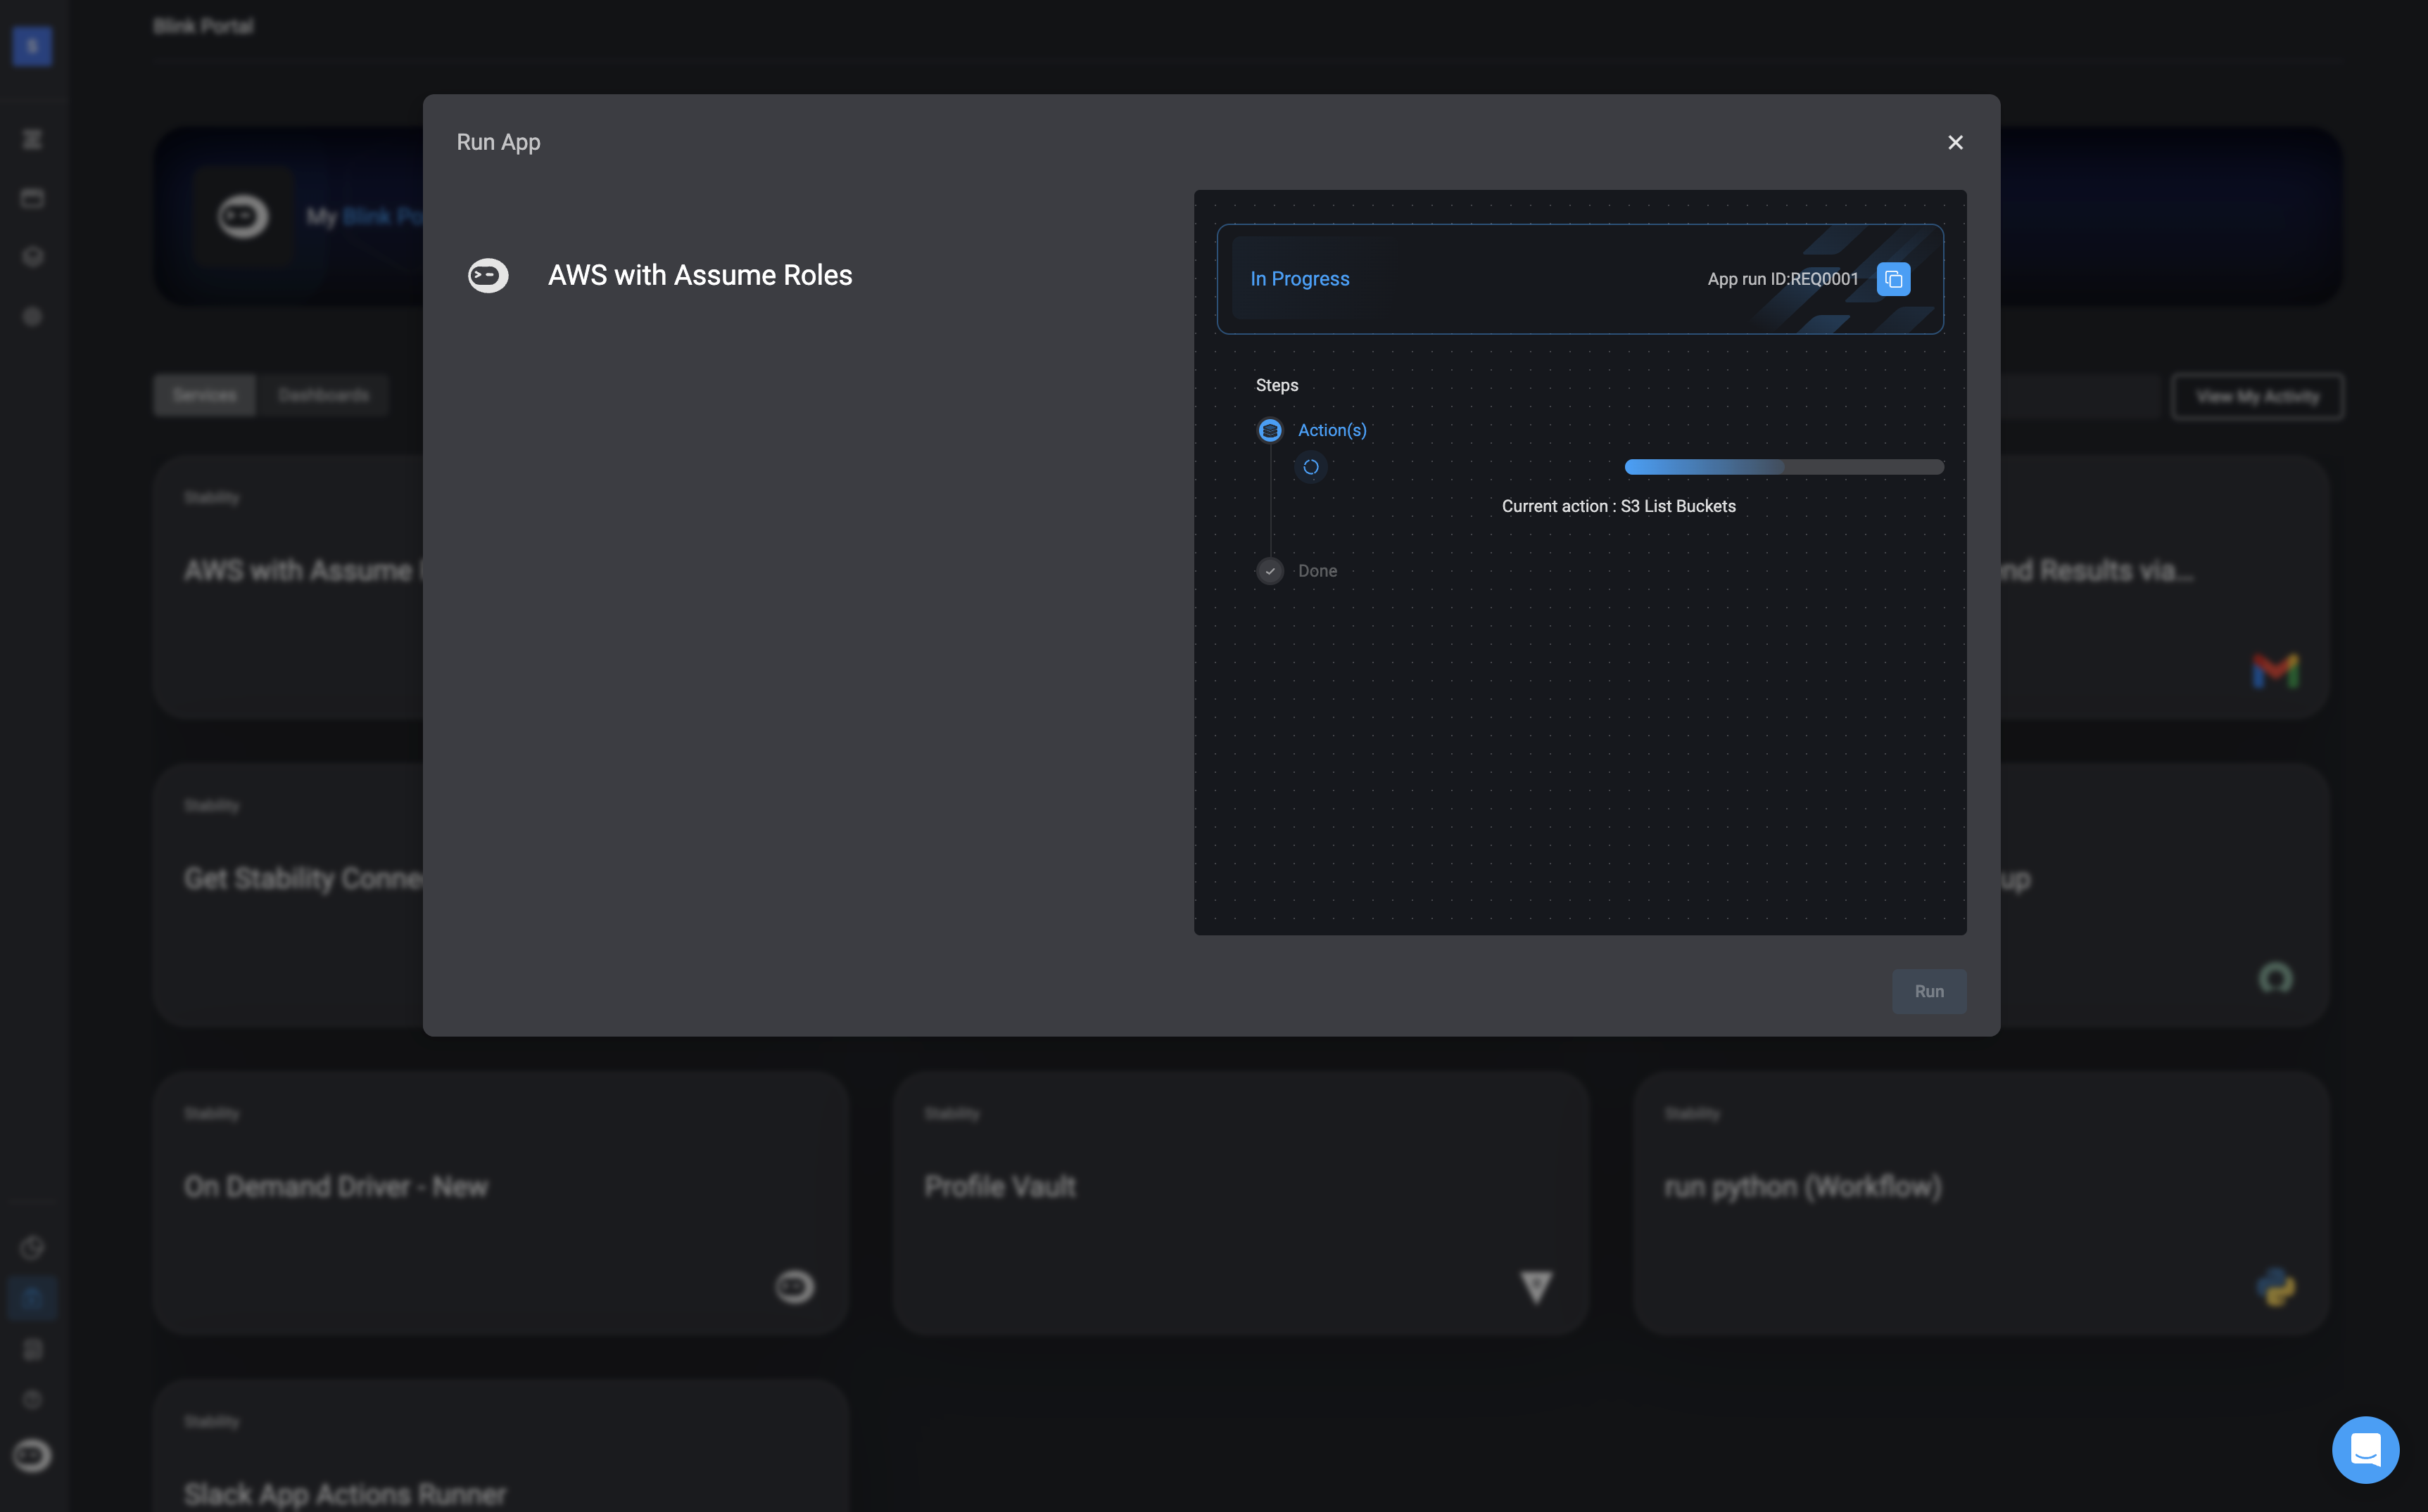The height and width of the screenshot is (1512, 2428).
Task: Click the S3 List Buckets progress bar
Action: pyautogui.click(x=1783, y=467)
